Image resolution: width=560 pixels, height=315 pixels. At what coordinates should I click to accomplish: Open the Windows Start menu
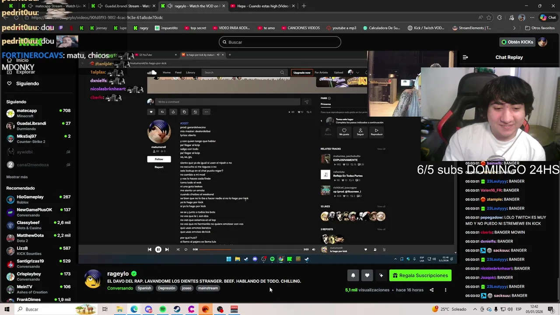(x=7, y=309)
